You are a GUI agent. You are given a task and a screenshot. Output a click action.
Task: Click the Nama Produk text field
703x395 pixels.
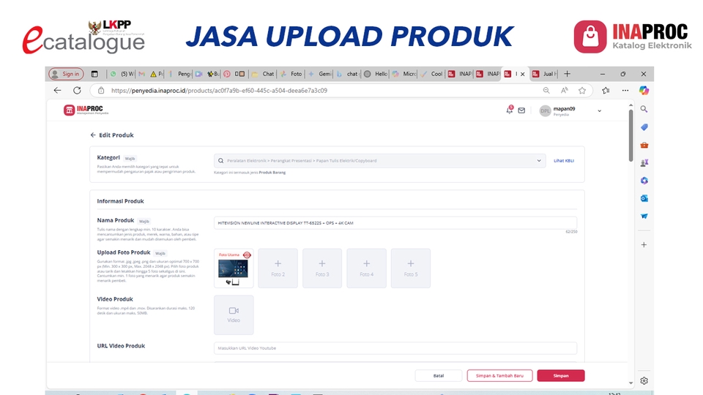(x=395, y=222)
